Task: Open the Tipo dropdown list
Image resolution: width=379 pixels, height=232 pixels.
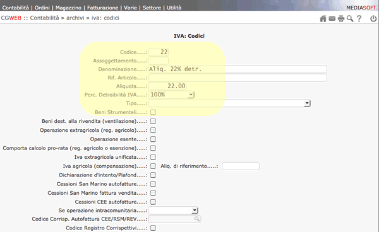Action: click(x=229, y=103)
